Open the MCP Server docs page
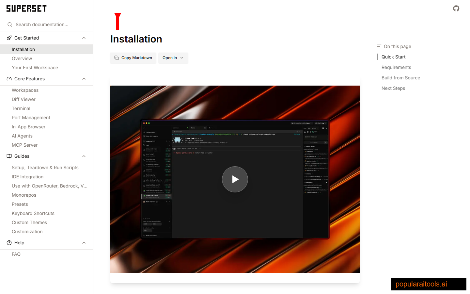This screenshot has height=294, width=470. [24, 145]
